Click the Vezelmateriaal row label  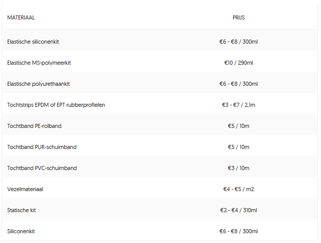(25, 189)
